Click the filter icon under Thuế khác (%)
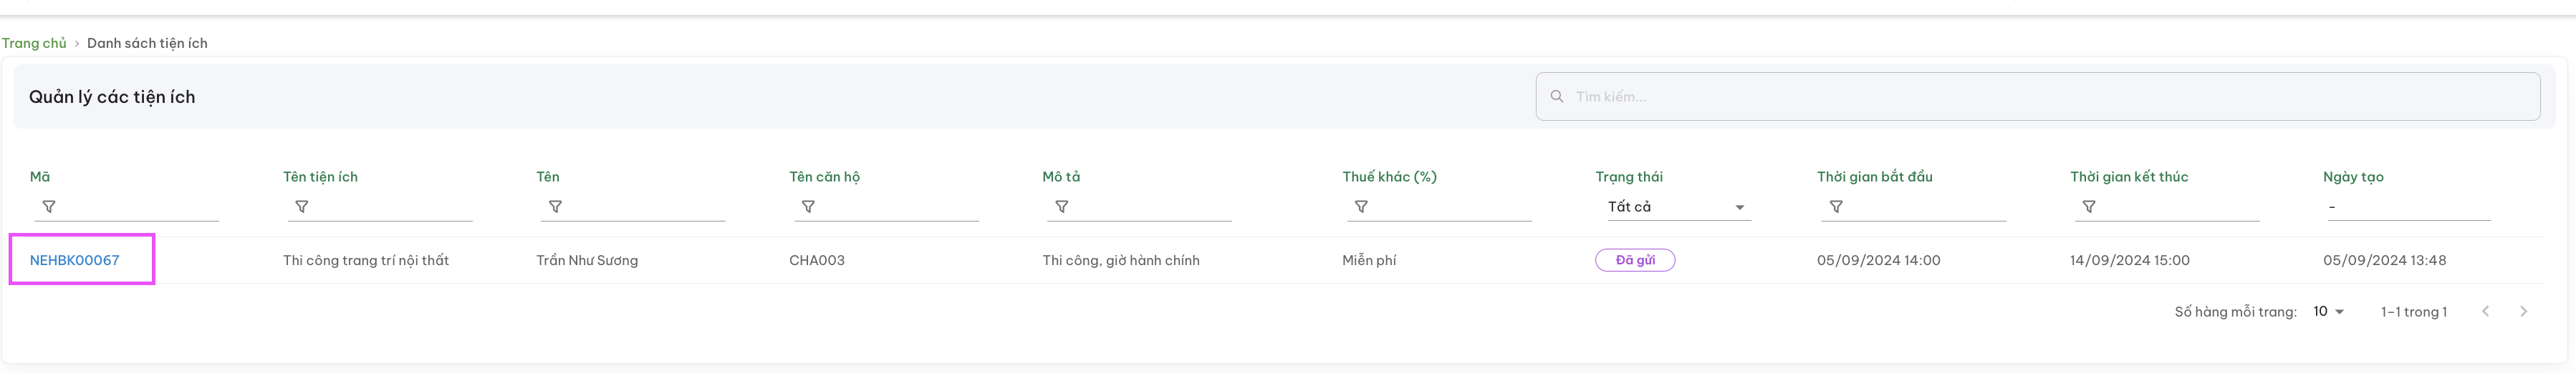 point(1361,207)
